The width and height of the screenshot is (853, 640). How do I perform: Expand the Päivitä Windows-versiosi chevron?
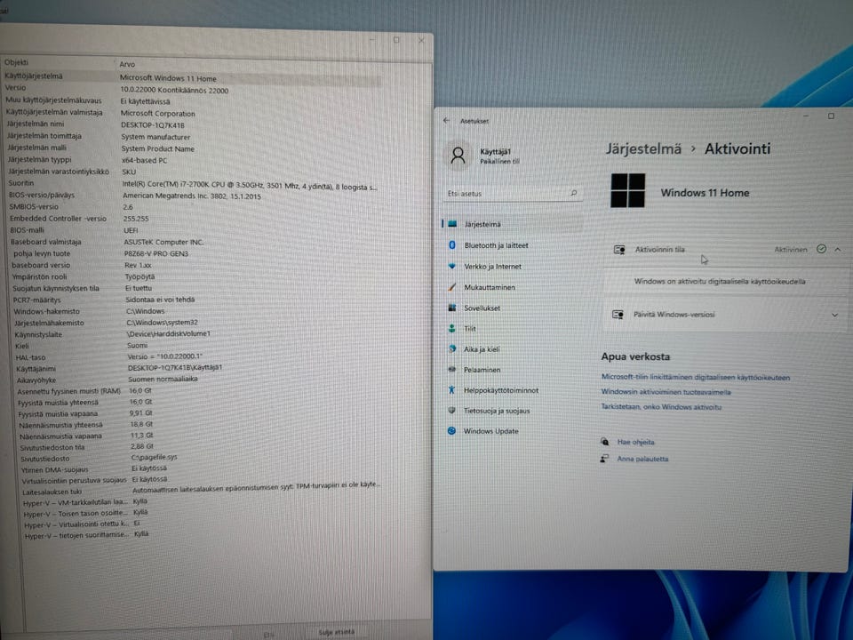tap(834, 315)
